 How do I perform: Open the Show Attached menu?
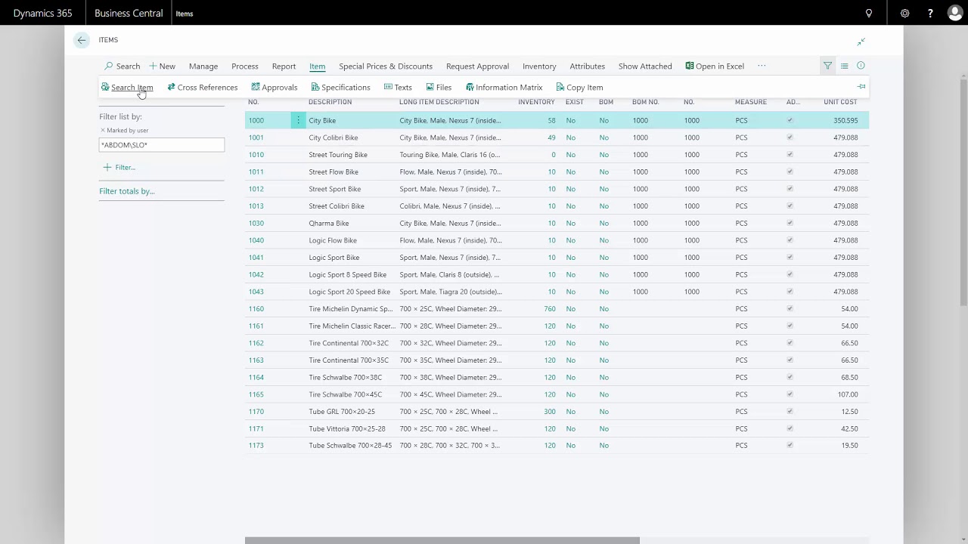point(645,66)
